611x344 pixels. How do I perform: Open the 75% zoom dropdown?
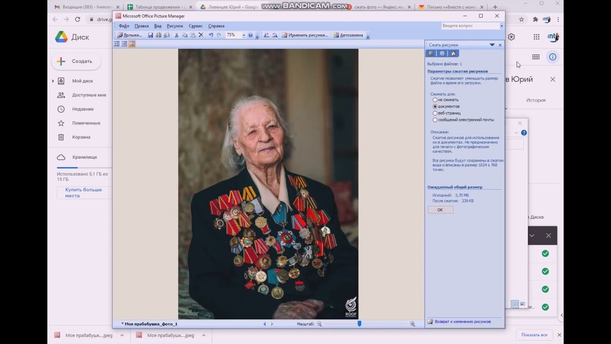[243, 35]
